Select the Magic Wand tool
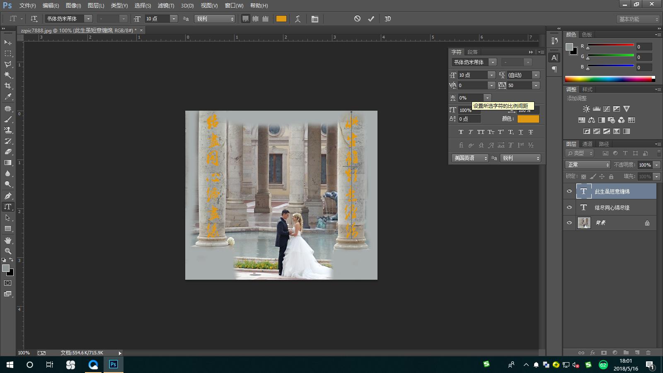This screenshot has width=663, height=373. (8, 75)
